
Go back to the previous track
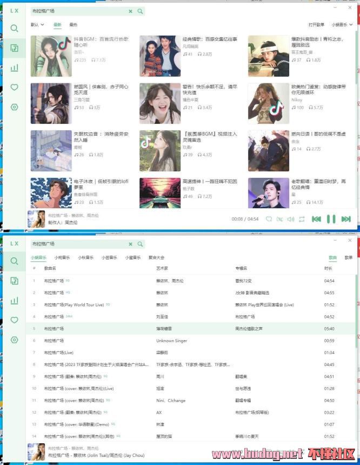tap(316, 219)
